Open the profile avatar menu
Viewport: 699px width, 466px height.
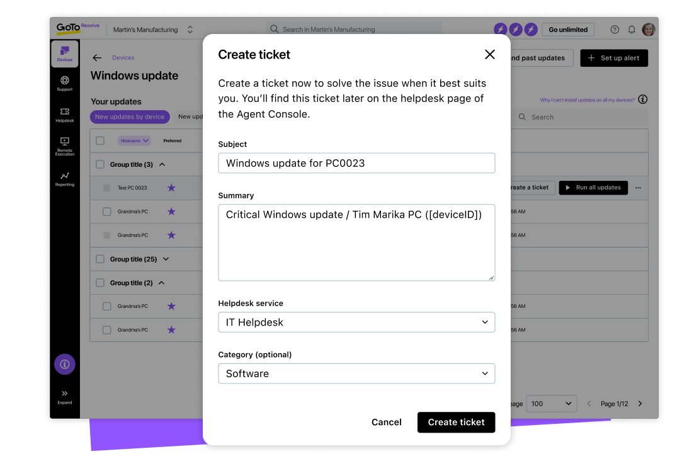coord(649,29)
